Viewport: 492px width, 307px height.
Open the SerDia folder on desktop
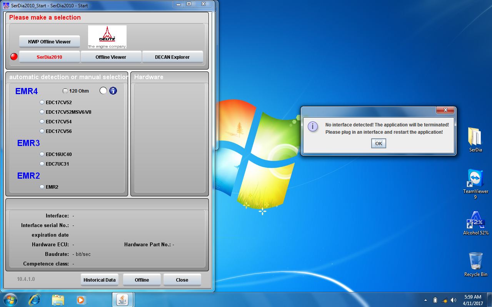475,140
